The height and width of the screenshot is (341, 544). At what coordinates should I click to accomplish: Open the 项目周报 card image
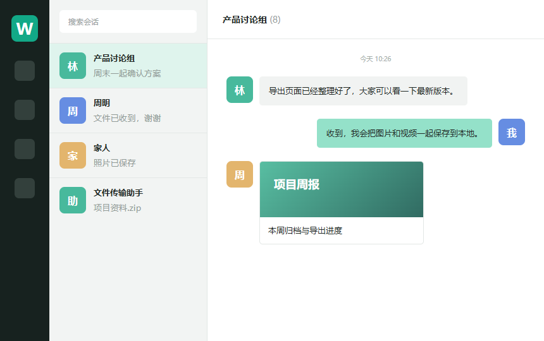tap(342, 189)
